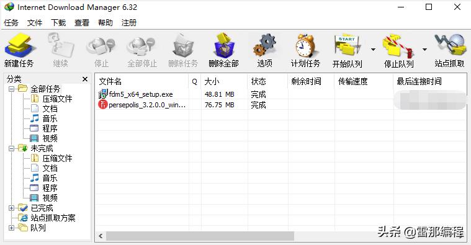This screenshot has width=471, height=245.
Task: Sort by the 大小 column header
Action: tap(225, 81)
